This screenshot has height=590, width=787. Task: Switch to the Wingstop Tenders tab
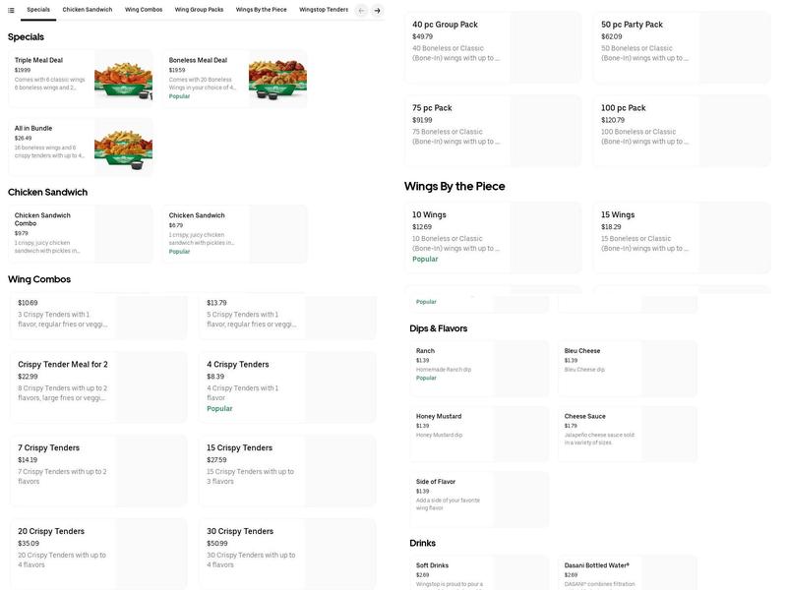pyautogui.click(x=327, y=8)
